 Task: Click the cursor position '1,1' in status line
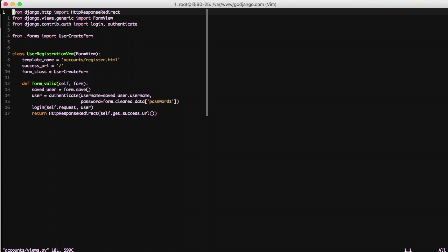point(408,250)
